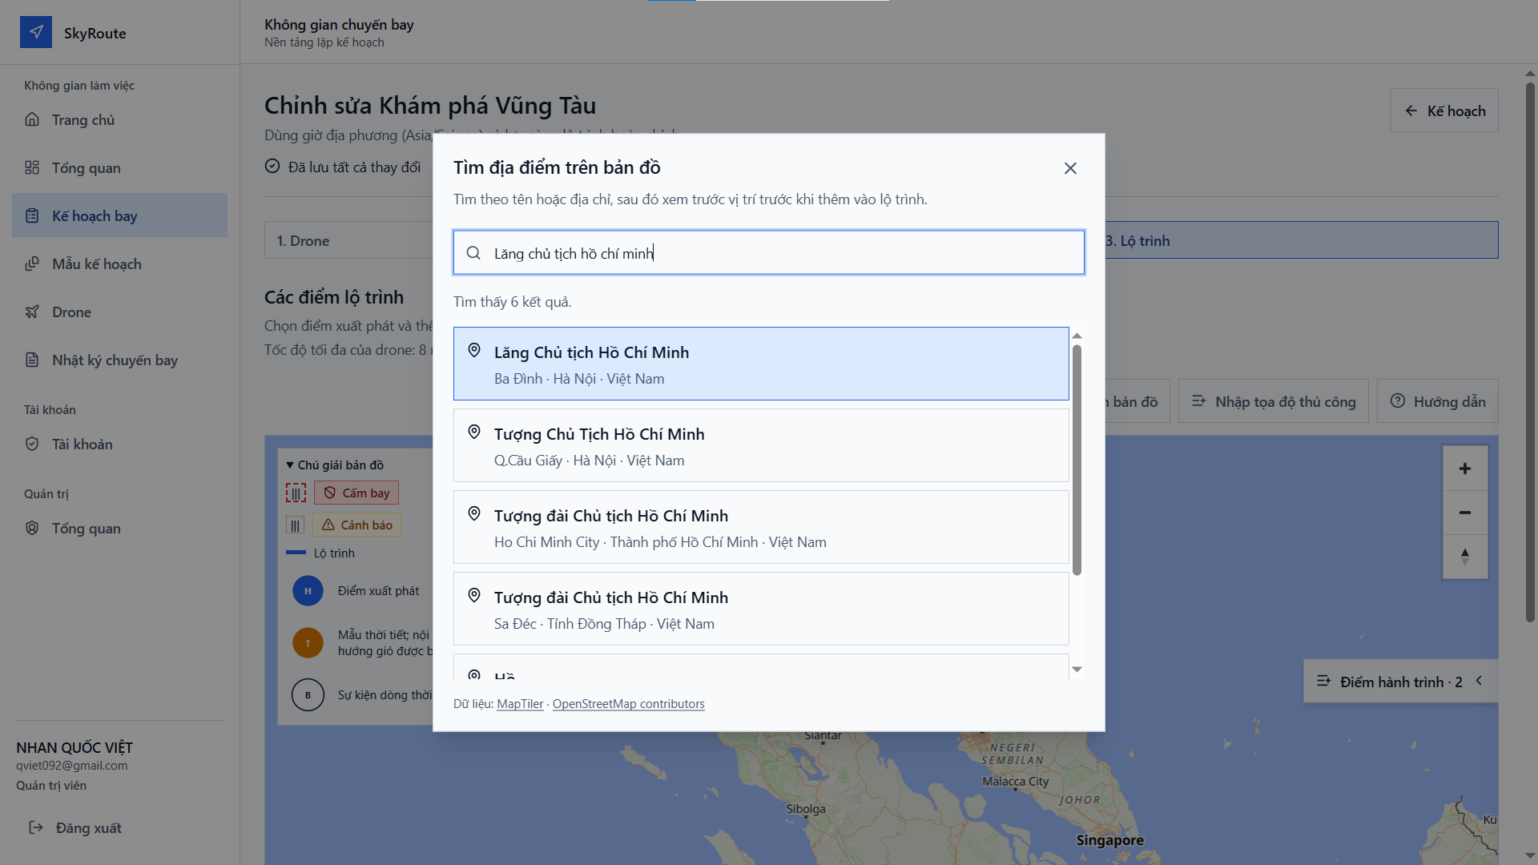This screenshot has height=865, width=1538.
Task: Click the place search input field
Action: pos(769,253)
